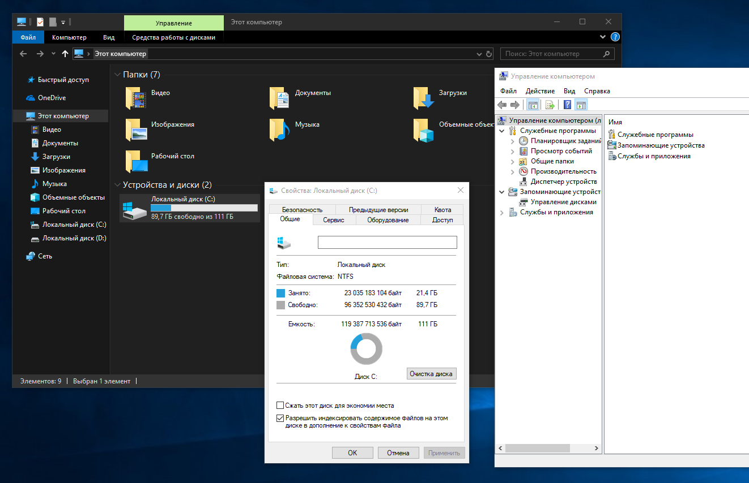Select the Изображения folder in the Папки group

[x=160, y=130]
